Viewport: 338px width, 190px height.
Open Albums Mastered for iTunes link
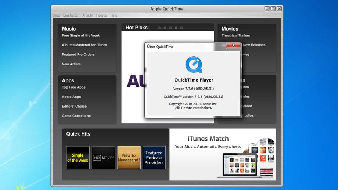point(84,45)
